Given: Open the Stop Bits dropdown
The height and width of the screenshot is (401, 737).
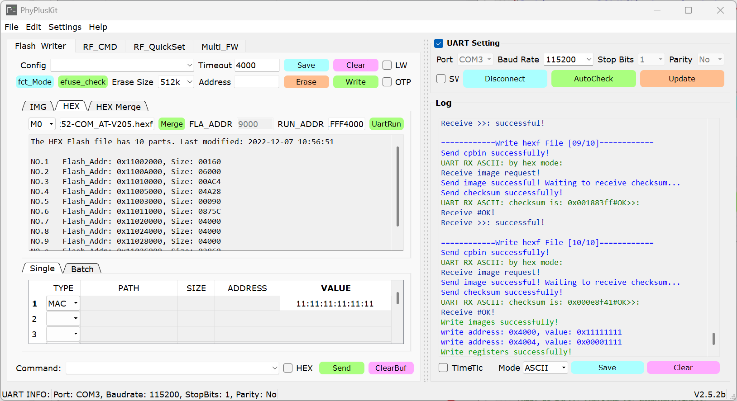Looking at the screenshot, I should tap(651, 59).
